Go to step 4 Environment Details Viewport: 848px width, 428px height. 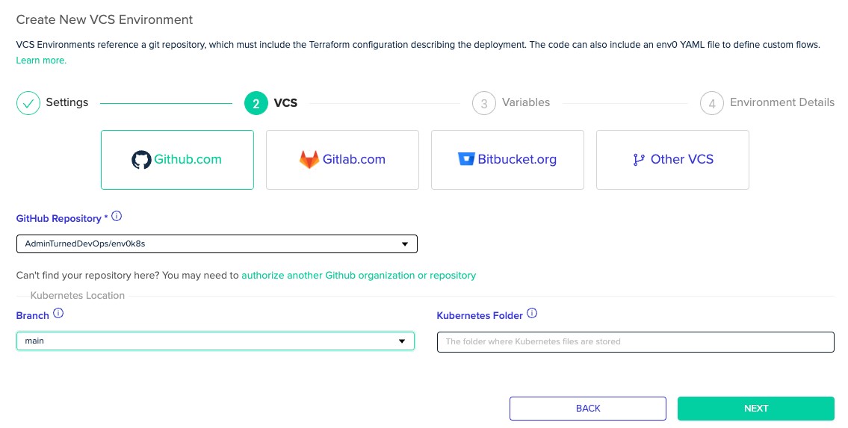[x=767, y=102]
